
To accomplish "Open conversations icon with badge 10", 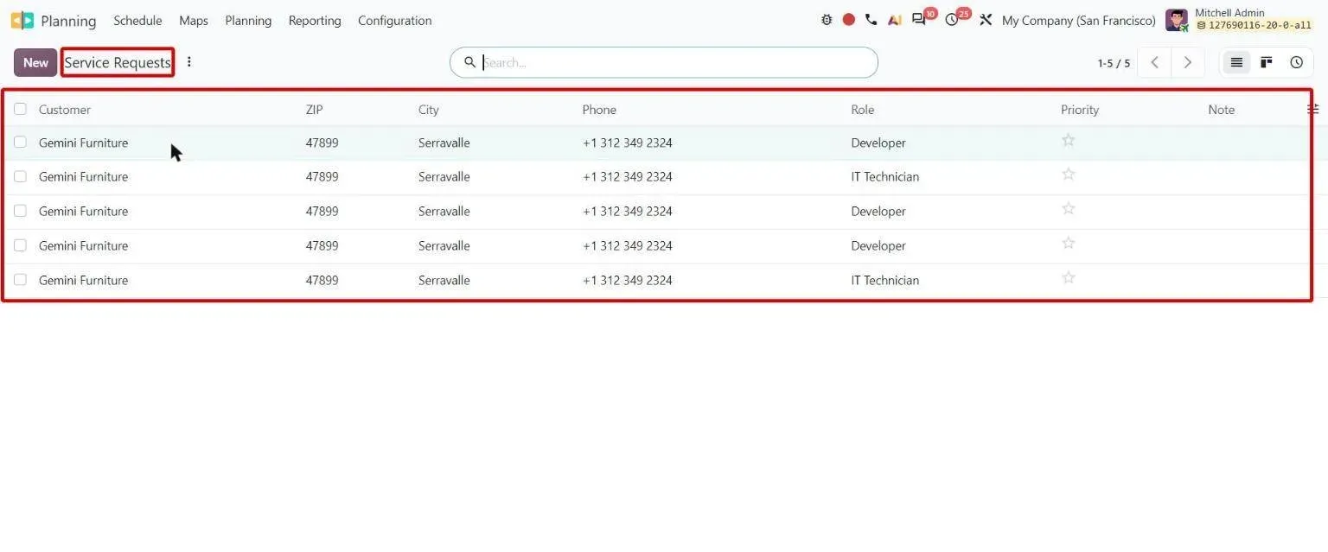I will 919,19.
